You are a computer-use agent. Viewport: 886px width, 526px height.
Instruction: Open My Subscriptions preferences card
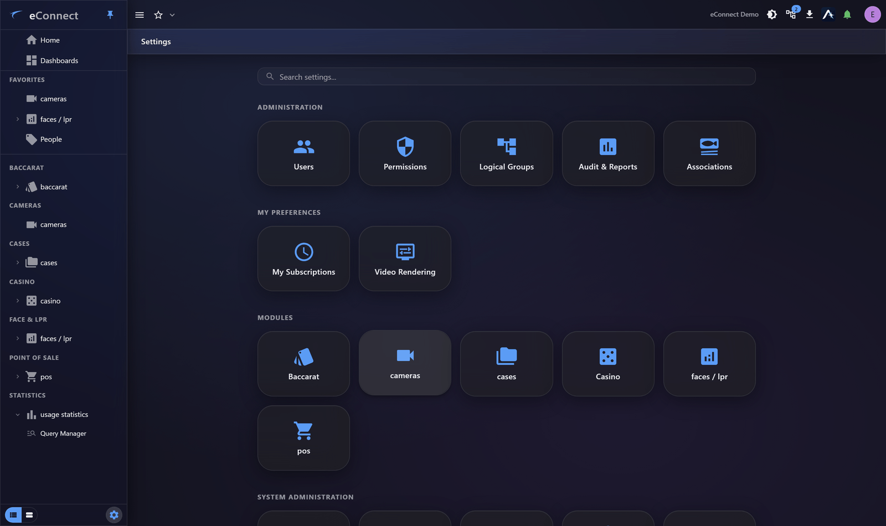pos(303,259)
